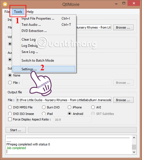The width and height of the screenshot is (142, 160).
Task: Choose AVI output format
Action: tap(93, 107)
